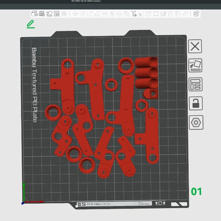This screenshot has height=221, width=221.
Task: Open the Assembly view icon
Action: [x=196, y=14]
